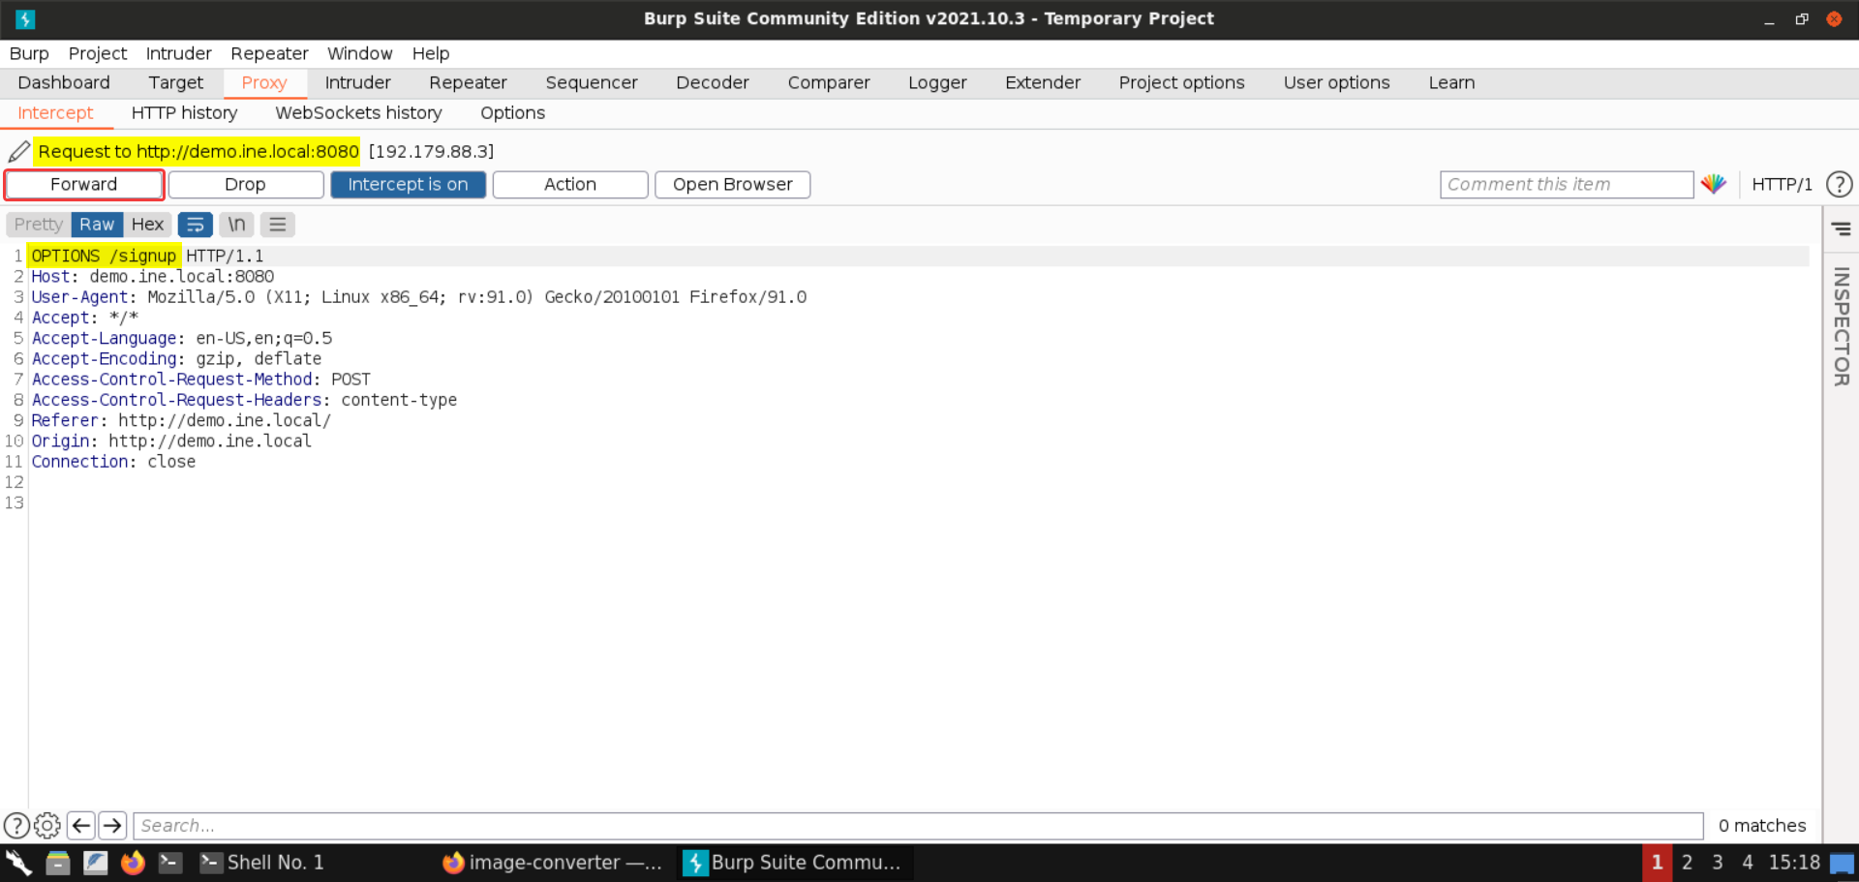Viewport: 1859px width, 882px height.
Task: Open the Help menu
Action: 431,53
